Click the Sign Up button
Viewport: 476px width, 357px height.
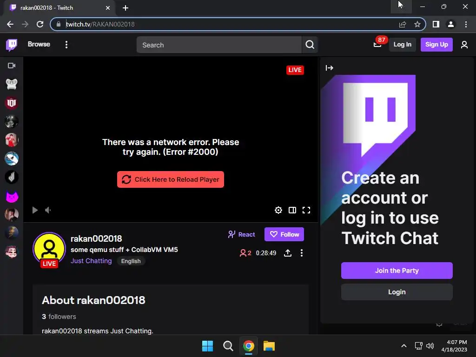click(436, 45)
